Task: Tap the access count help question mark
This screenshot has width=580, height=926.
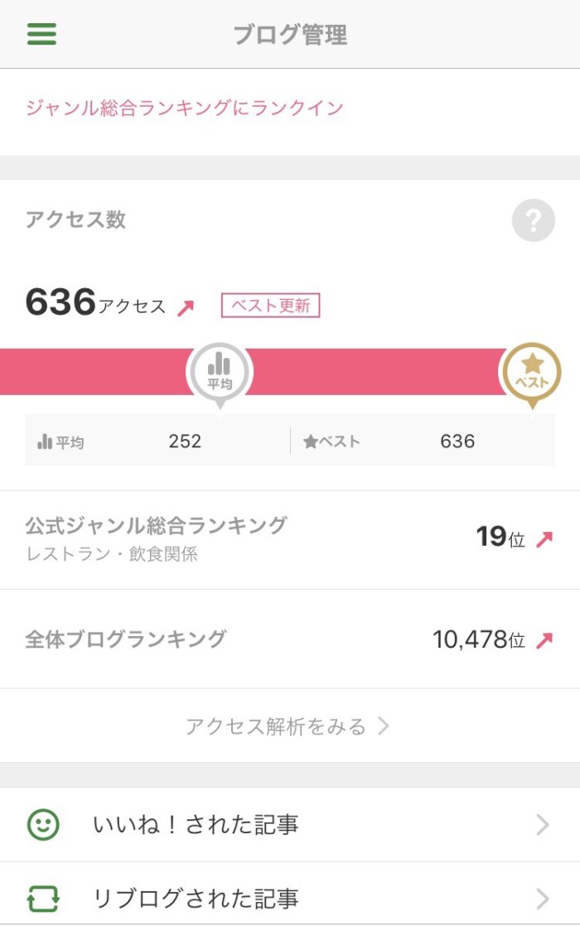Action: point(533,220)
